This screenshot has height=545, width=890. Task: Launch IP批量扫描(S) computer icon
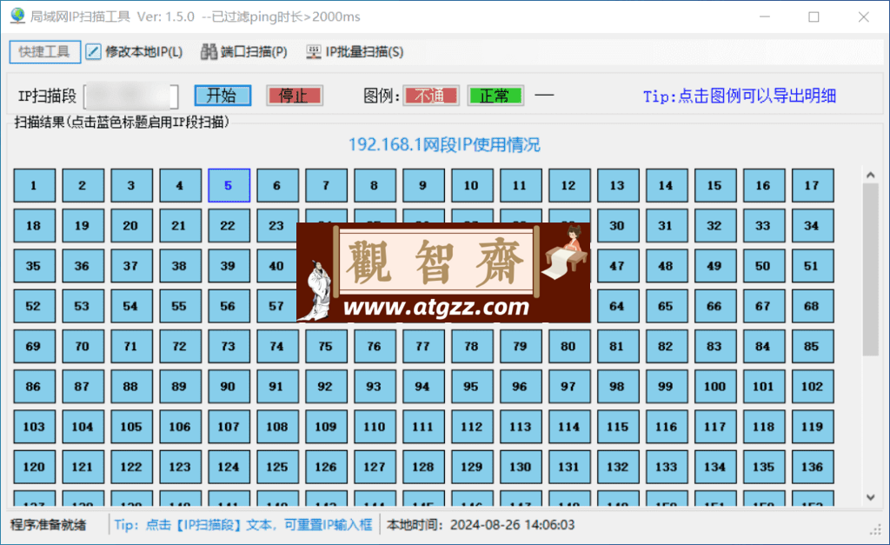(313, 51)
